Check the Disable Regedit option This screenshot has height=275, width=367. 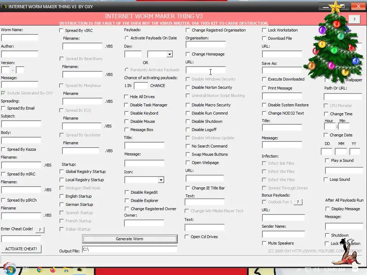[127, 192]
